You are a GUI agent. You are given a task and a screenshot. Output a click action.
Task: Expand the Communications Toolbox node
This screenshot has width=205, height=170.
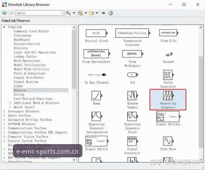4,128
